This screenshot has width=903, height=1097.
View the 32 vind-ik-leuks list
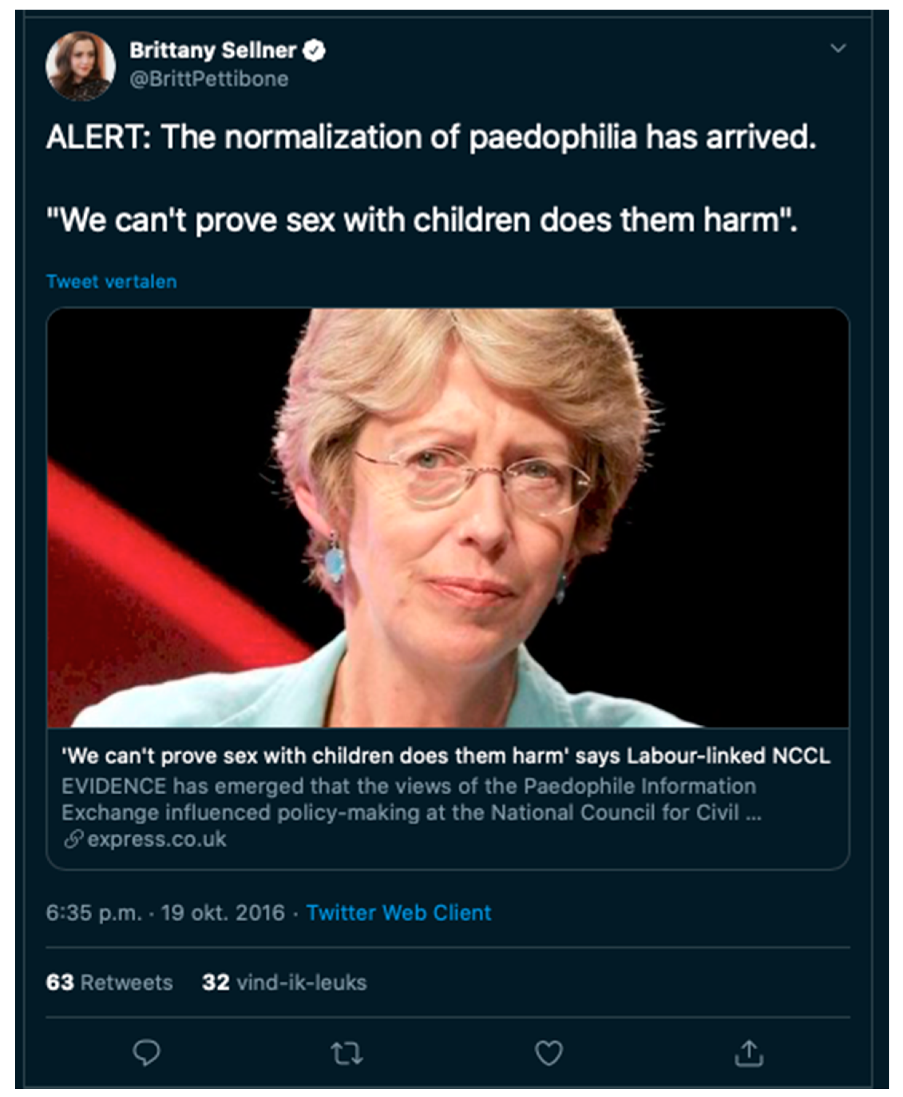point(284,983)
